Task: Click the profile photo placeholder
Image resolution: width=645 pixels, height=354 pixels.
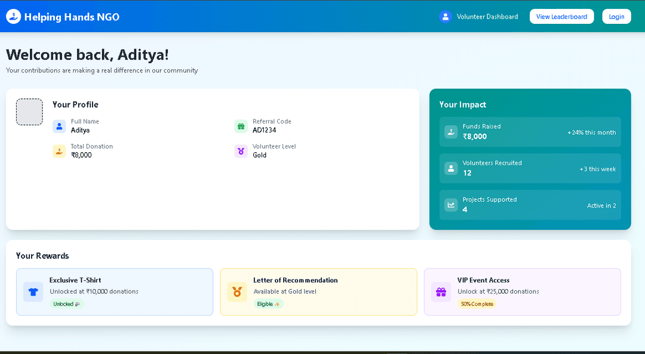Action: (x=29, y=112)
